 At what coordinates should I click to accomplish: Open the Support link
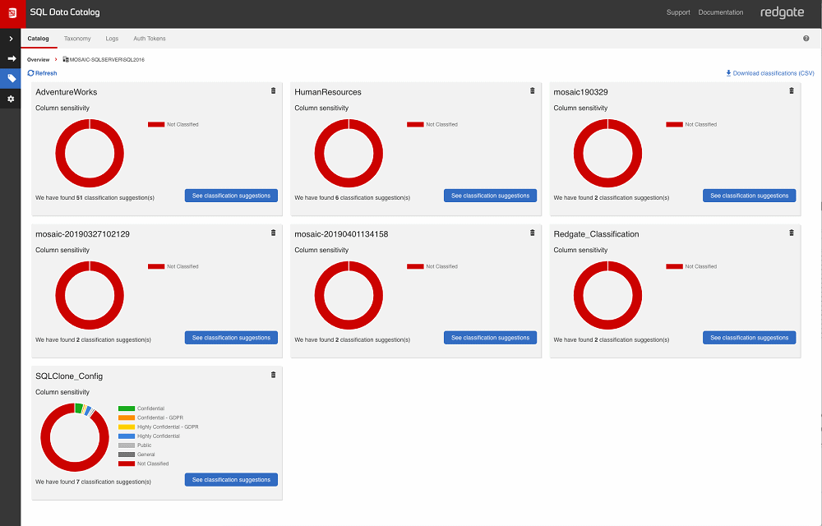pyautogui.click(x=678, y=12)
